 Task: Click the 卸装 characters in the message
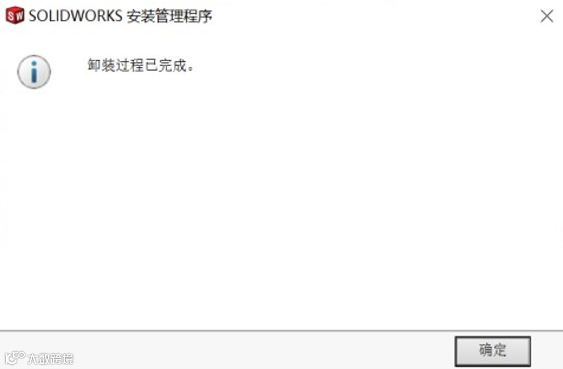(x=101, y=66)
